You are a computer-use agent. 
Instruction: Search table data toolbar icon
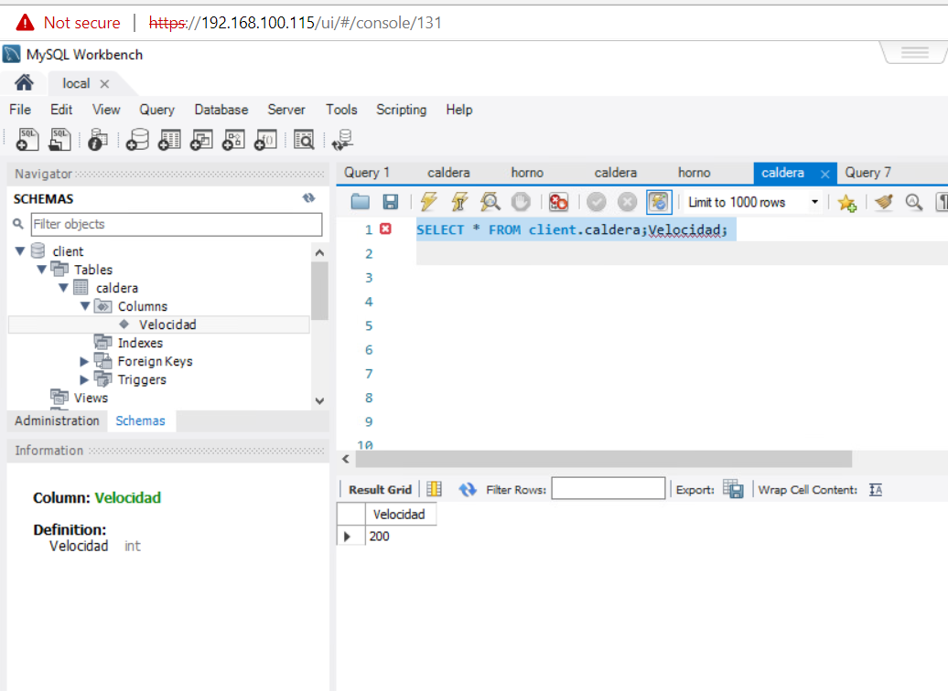pos(304,140)
